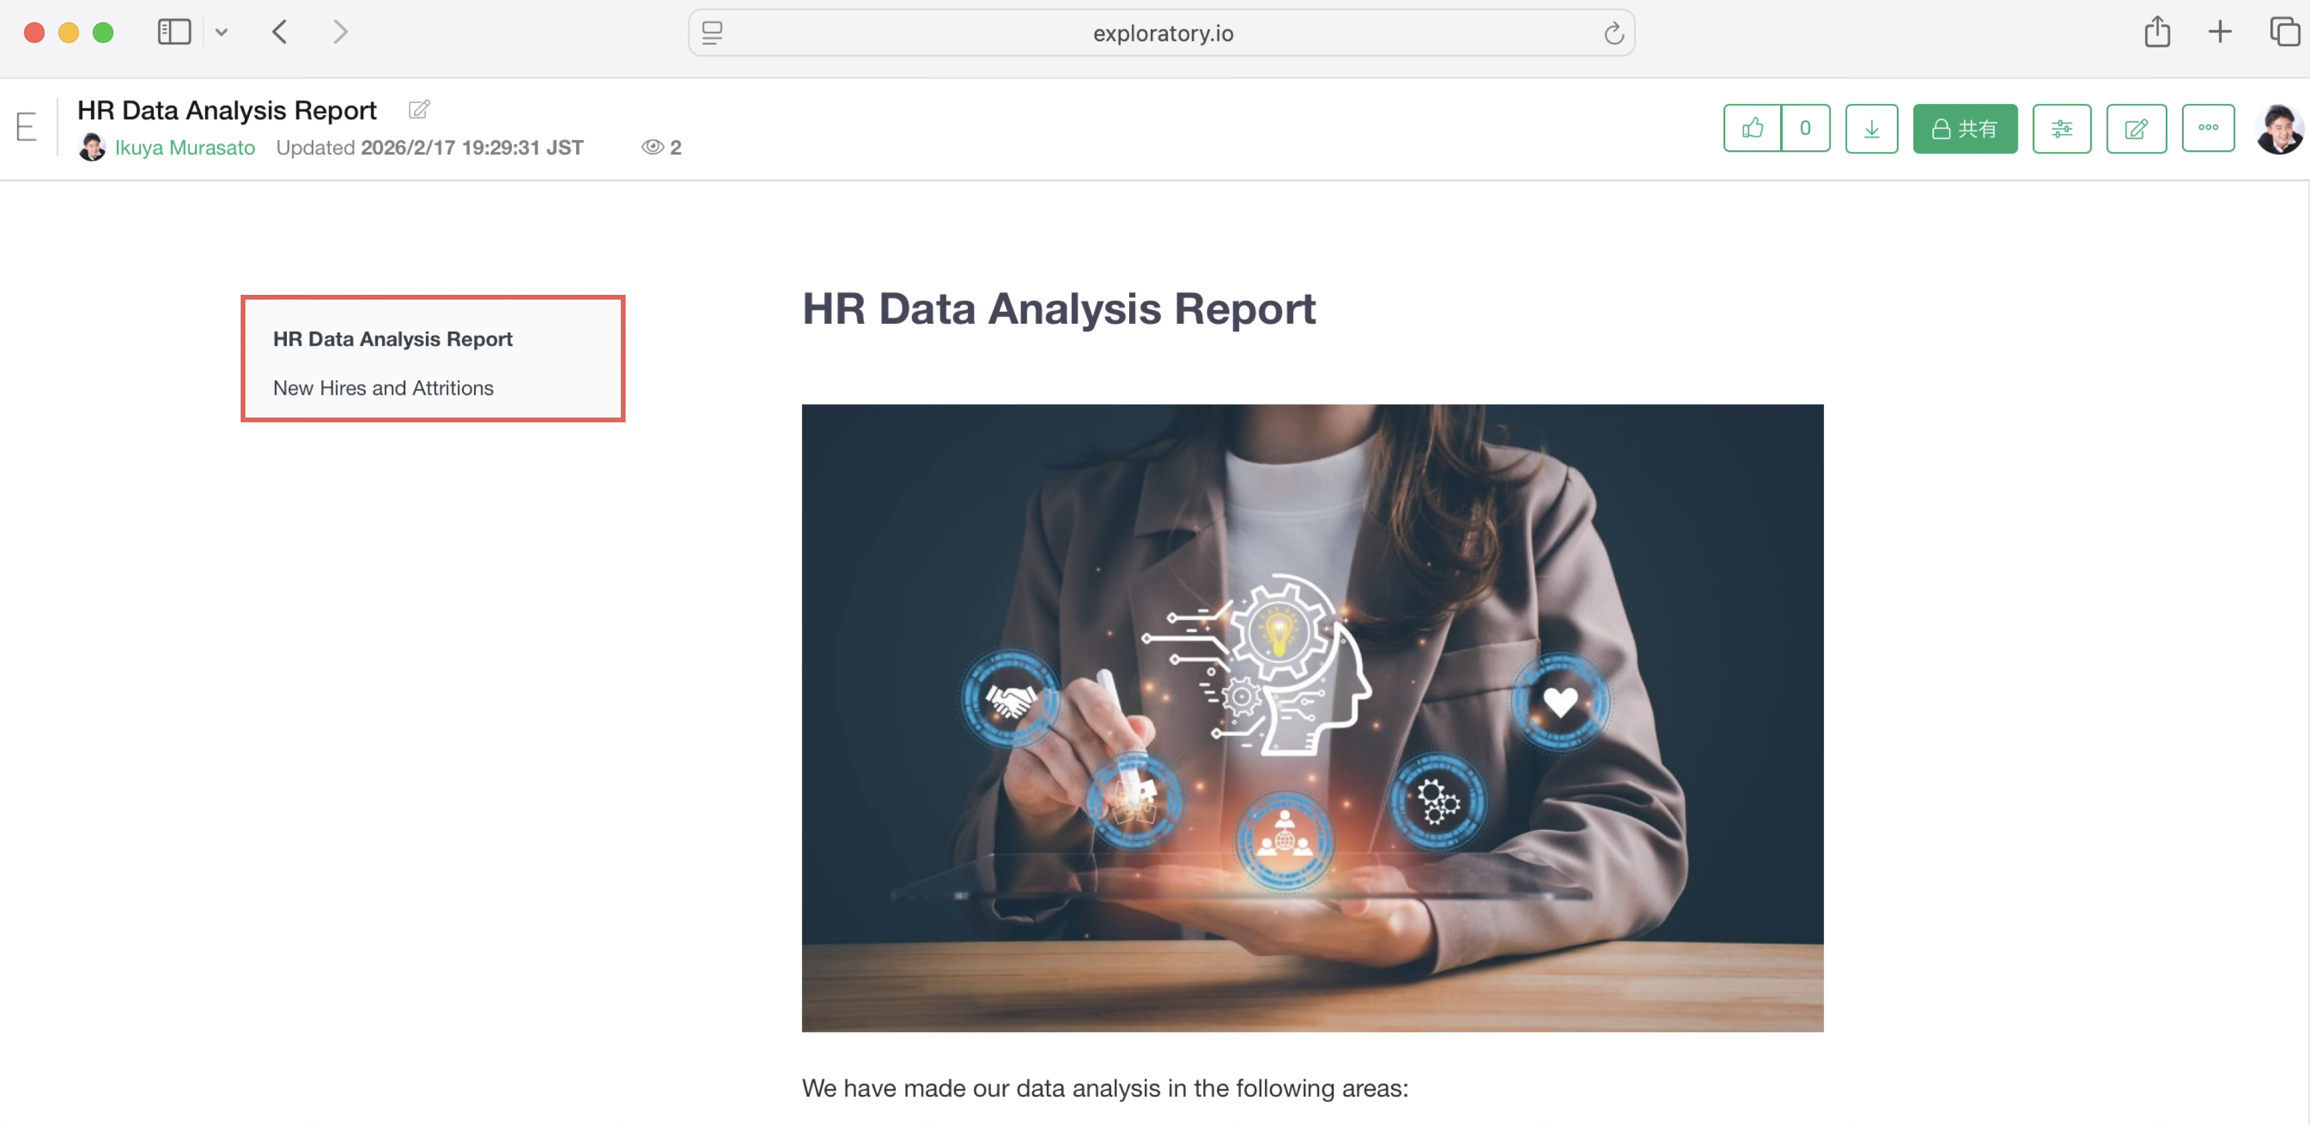Jump to the New Hires and Attritions section
Viewport: 2310px width, 1125px height.
(383, 387)
